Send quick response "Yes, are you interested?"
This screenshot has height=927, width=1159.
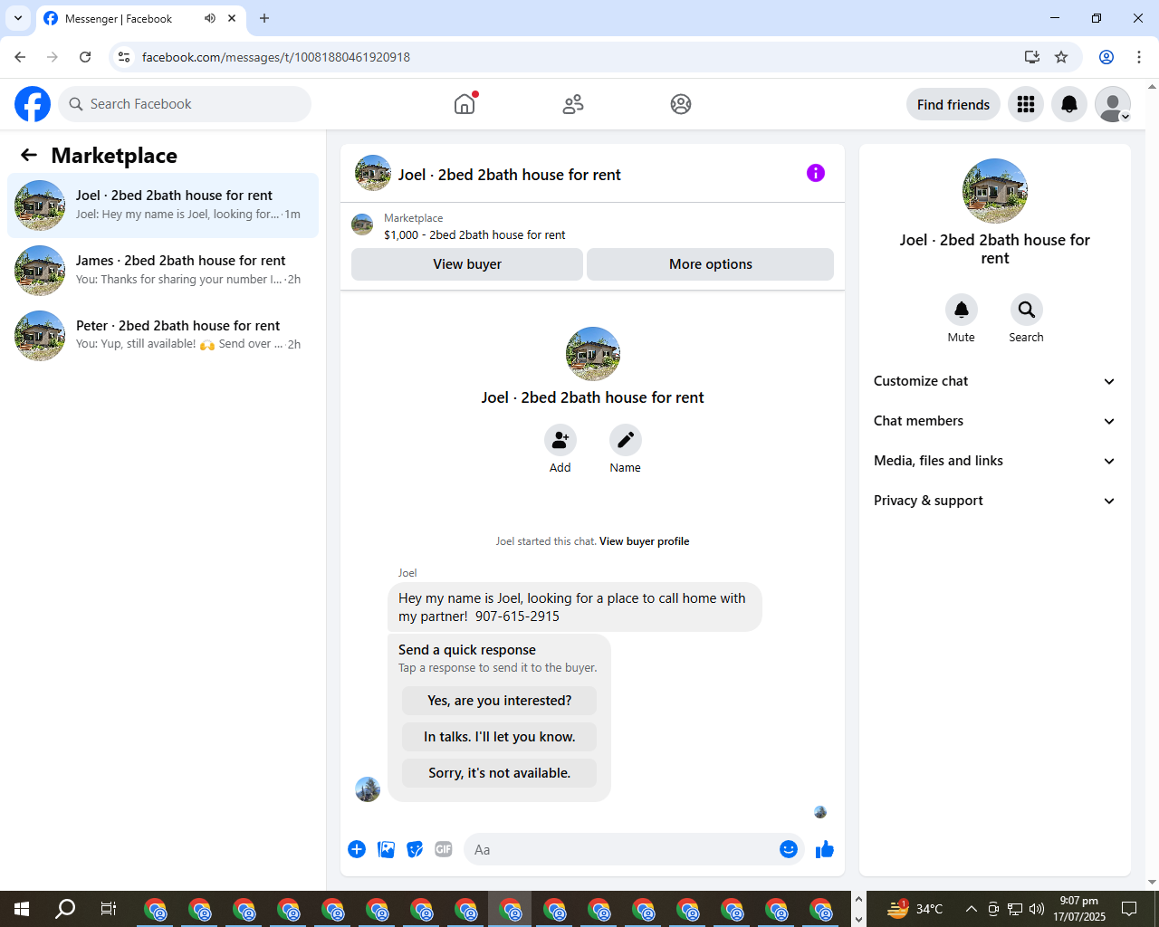point(500,701)
